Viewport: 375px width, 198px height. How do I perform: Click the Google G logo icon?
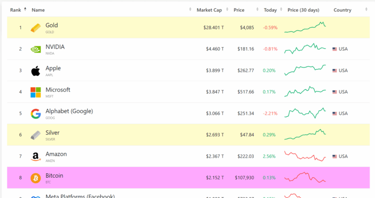pyautogui.click(x=36, y=114)
